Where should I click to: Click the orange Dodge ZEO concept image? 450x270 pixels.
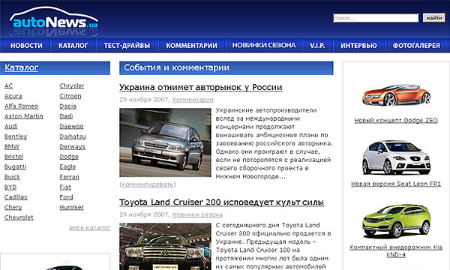point(396,95)
